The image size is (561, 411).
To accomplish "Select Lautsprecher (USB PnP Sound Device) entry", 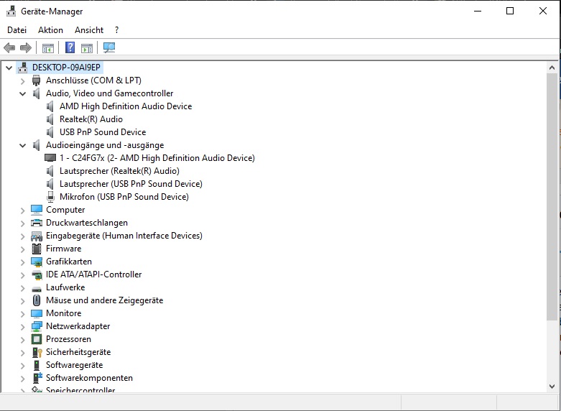I will pyautogui.click(x=131, y=184).
